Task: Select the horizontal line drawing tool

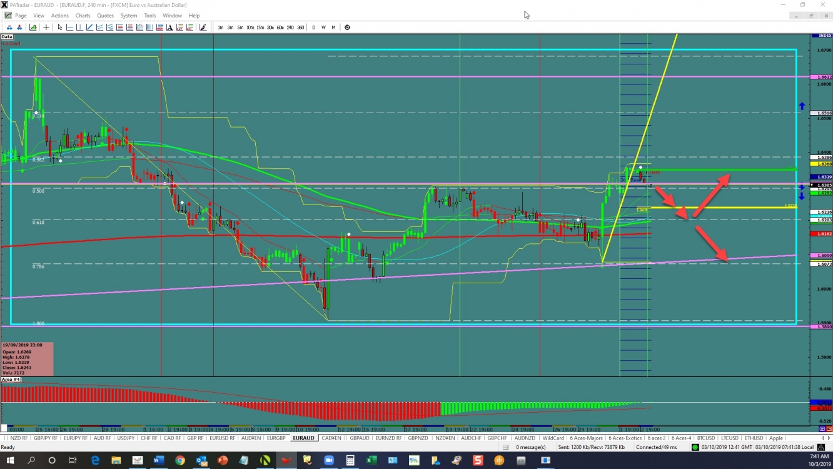Action: [69, 28]
